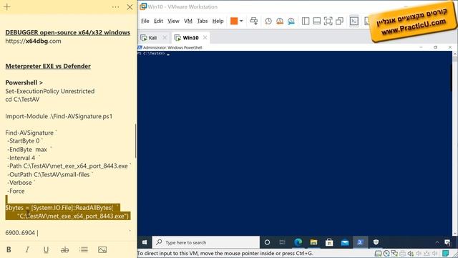
Task: Open VMware File menu
Action: click(x=145, y=21)
